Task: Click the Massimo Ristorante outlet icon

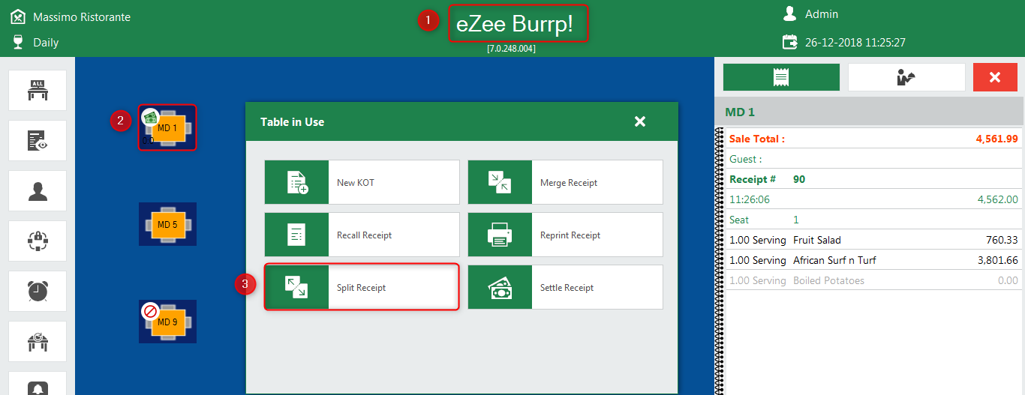Action: [x=18, y=16]
